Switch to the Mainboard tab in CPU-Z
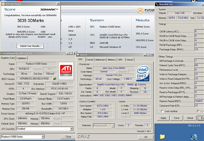The width and height of the screenshot is (204, 141). (x=100, y=60)
